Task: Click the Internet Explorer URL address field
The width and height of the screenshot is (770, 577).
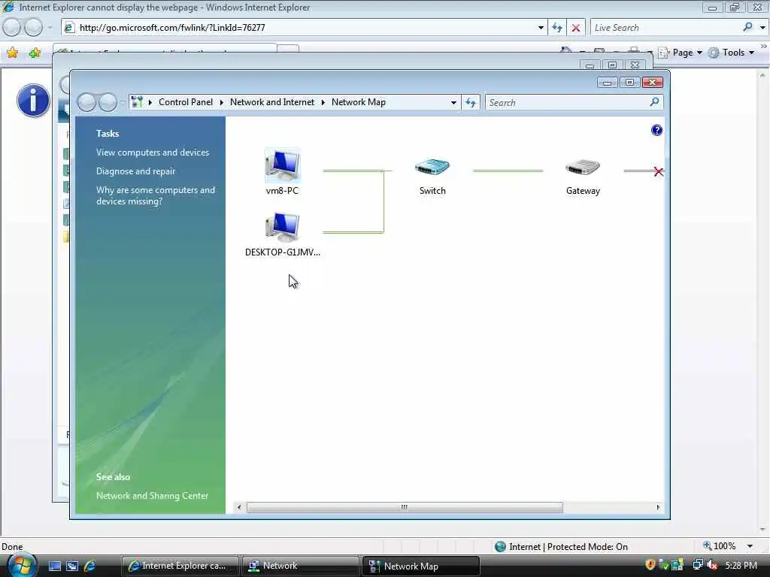Action: click(305, 28)
